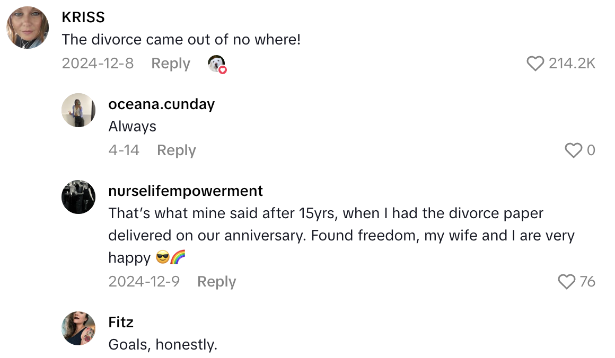This screenshot has height=358, width=615.
Task: Click the 2024-12-8 comment date
Action: pos(98,64)
